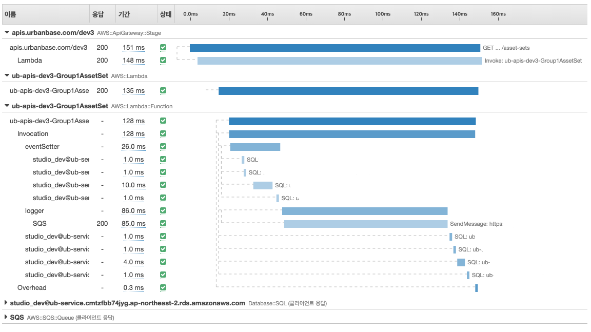Viewport: 591px width, 332px height.
Task: Open the 86.0 ms logger duration link
Action: [133, 211]
